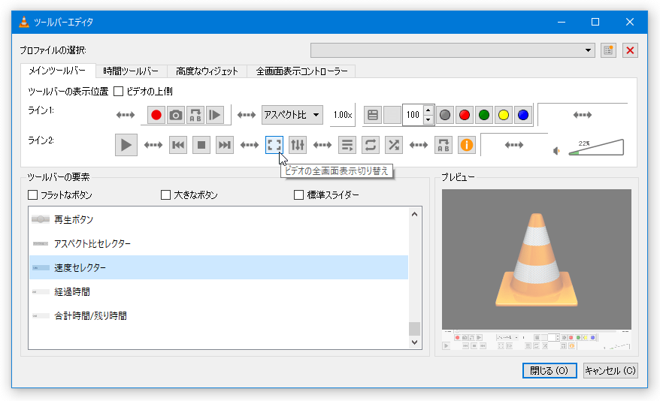Click the spacer arrow before fullscreen icon

249,145
